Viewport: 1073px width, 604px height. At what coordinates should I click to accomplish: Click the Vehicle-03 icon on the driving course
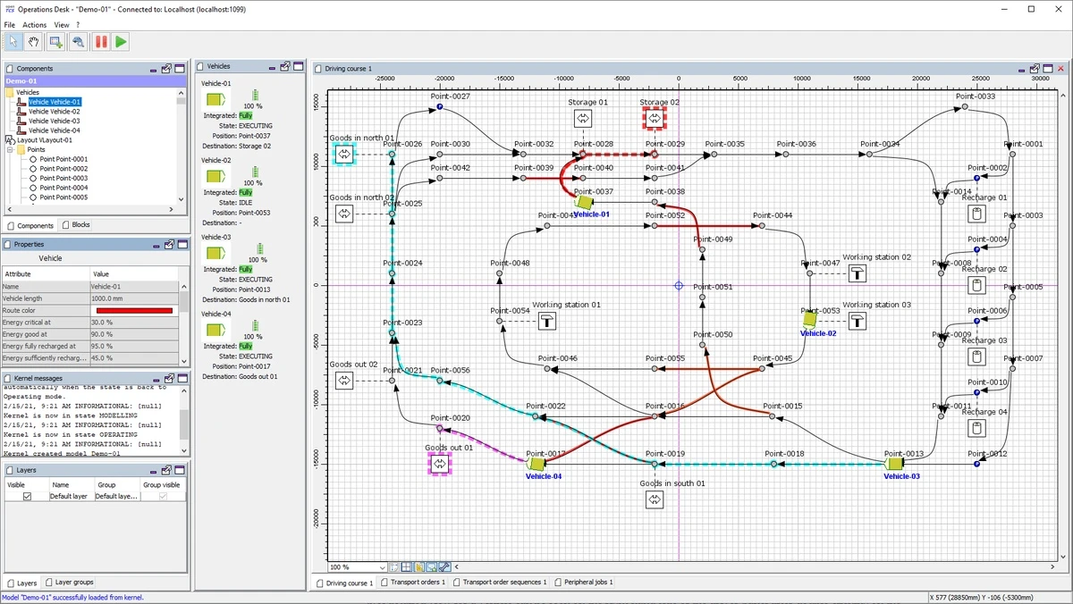tap(893, 464)
